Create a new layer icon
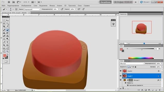This screenshot has width=164, height=92. (156, 90)
